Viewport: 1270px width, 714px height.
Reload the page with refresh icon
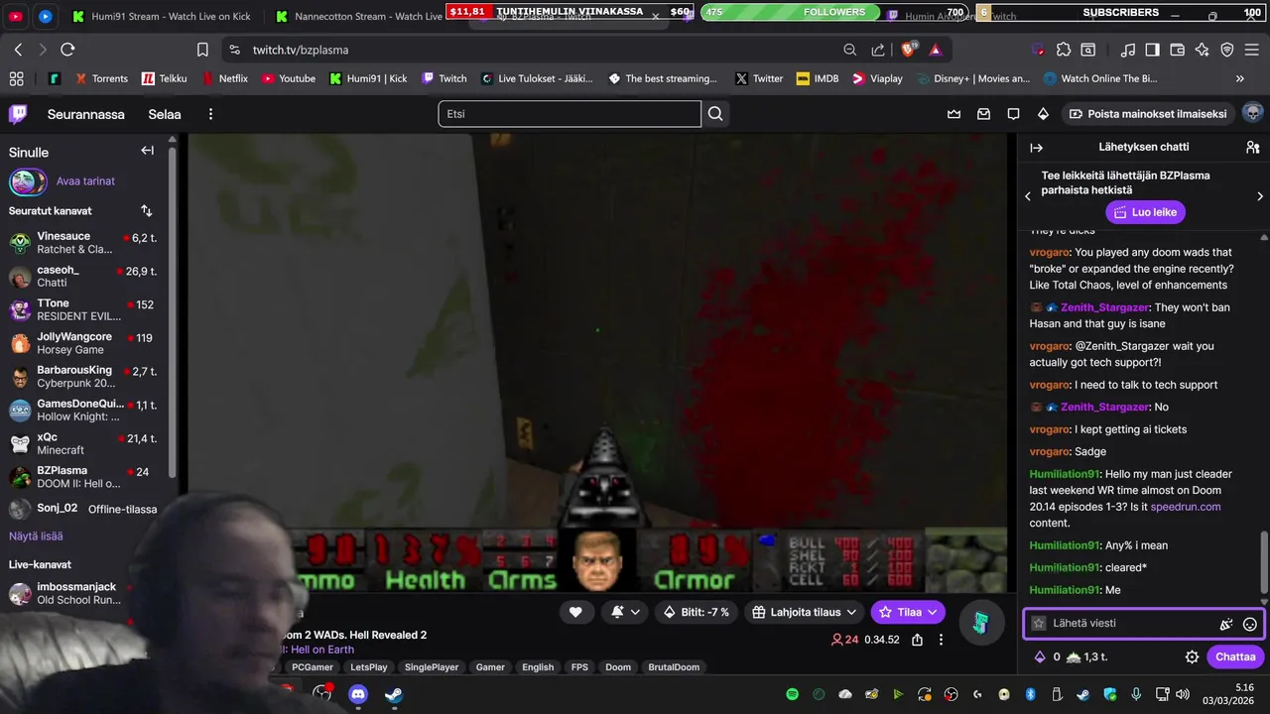(67, 50)
